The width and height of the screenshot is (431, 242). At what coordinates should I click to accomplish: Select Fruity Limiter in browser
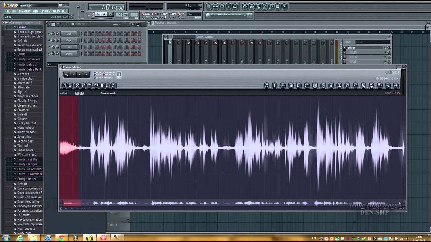coord(27,179)
